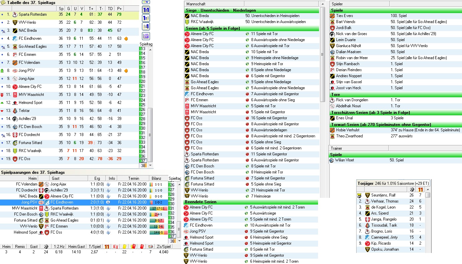Click the info icon for FC Volendam vs Jong Ajax
Screen dimensions: 462x264
point(108,184)
